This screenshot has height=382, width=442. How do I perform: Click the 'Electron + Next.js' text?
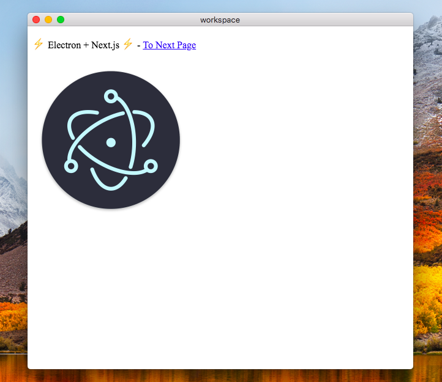83,45
